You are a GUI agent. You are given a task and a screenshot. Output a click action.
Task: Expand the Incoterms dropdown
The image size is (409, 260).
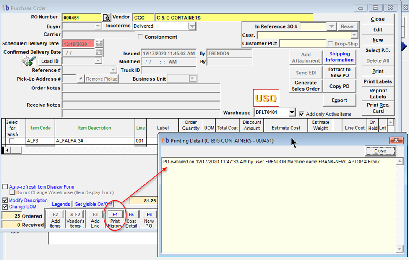192,26
